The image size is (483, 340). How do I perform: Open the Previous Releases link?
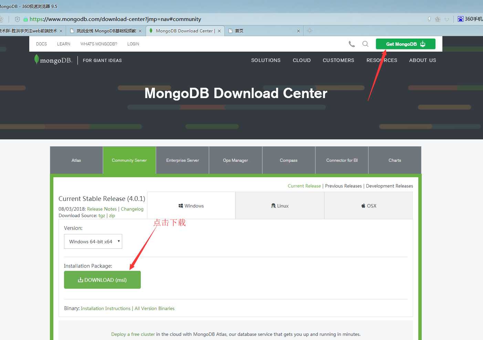pos(344,186)
